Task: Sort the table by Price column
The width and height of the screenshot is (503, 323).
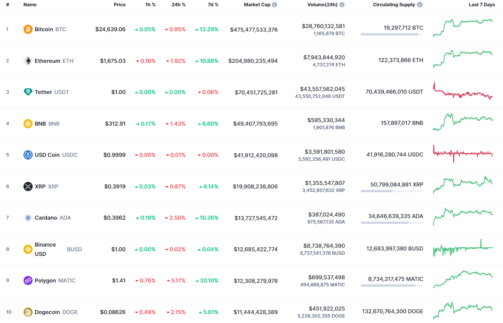Action: coord(120,5)
